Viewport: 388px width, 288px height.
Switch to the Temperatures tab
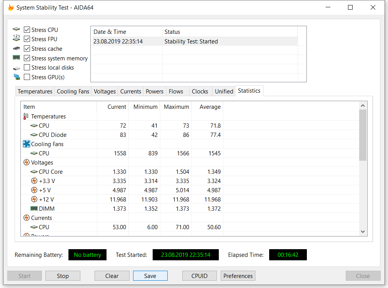coord(35,91)
